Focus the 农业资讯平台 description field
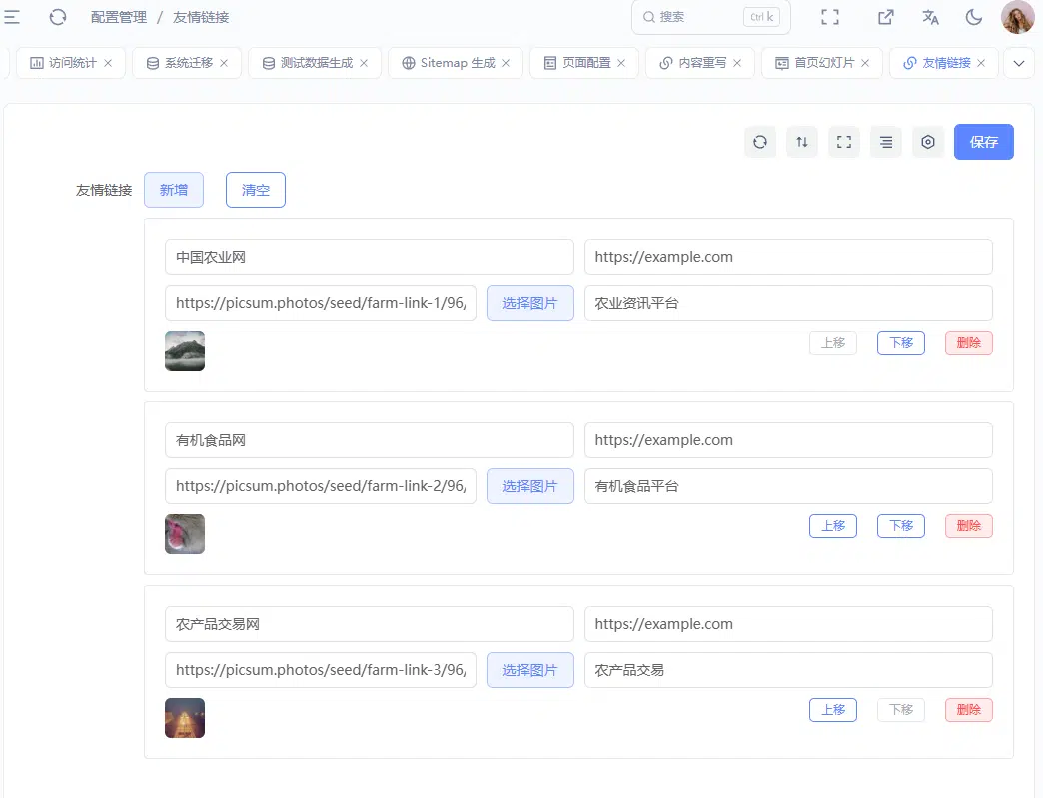1043x798 pixels. pyautogui.click(x=788, y=303)
